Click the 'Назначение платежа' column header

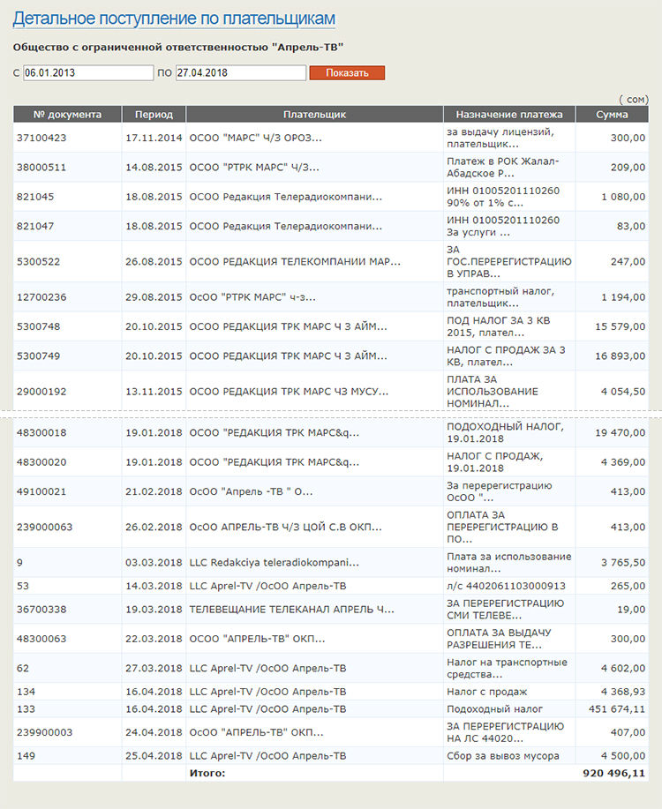tap(509, 115)
